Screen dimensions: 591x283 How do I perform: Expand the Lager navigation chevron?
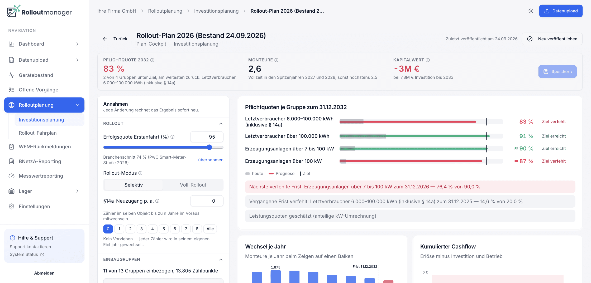click(x=78, y=191)
